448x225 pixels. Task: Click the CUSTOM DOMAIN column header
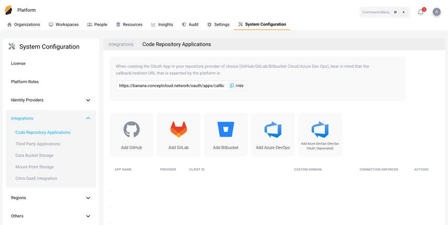coord(308,170)
